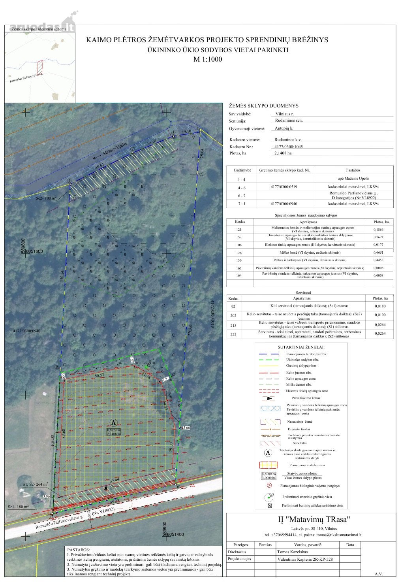Image resolution: width=400 pixels, height=588 pixels.
Task: Click the 'Pelkės ir šaltinynai' description row
Action: [x=310, y=260]
